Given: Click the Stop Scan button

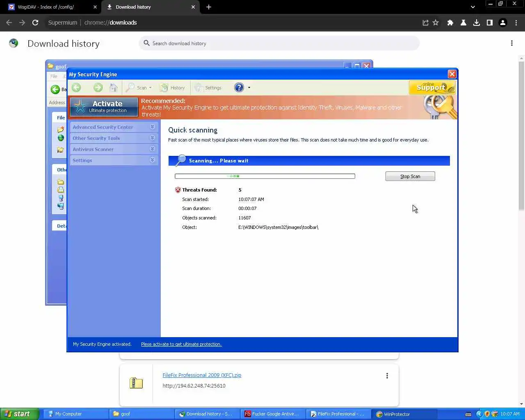Looking at the screenshot, I should click(410, 176).
